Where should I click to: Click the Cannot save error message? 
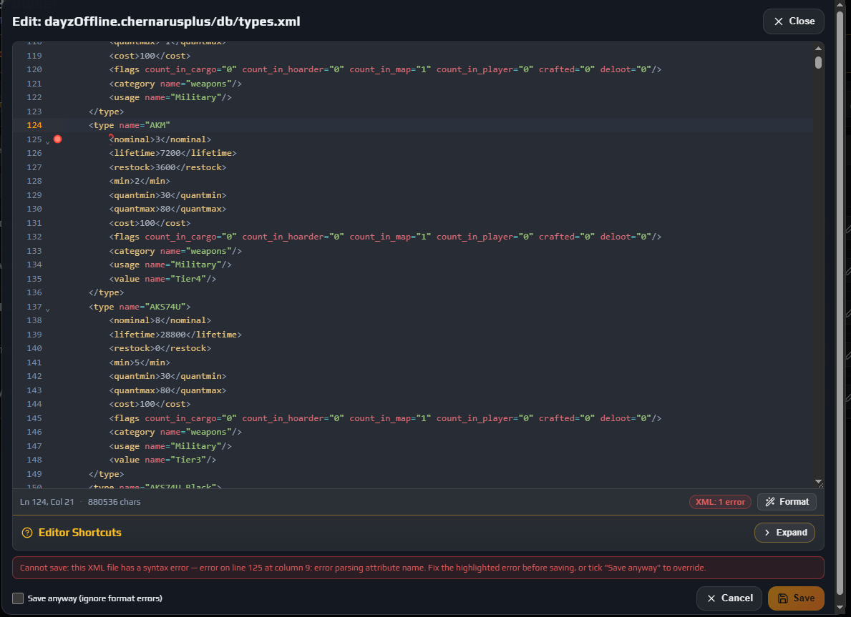click(418, 568)
